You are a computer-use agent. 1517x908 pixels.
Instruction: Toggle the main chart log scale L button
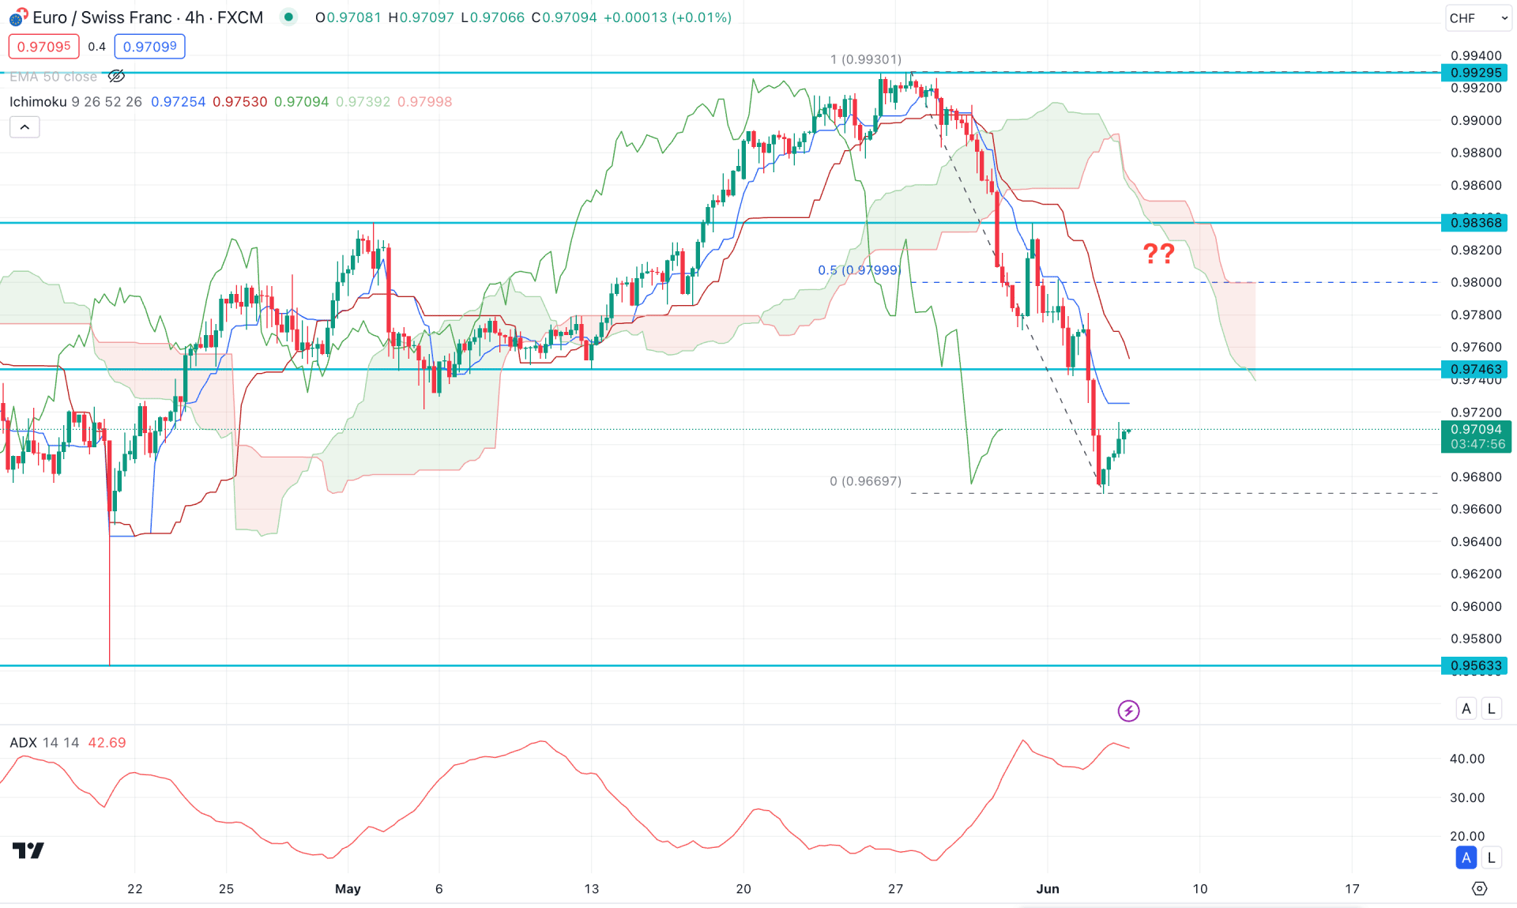[1492, 708]
